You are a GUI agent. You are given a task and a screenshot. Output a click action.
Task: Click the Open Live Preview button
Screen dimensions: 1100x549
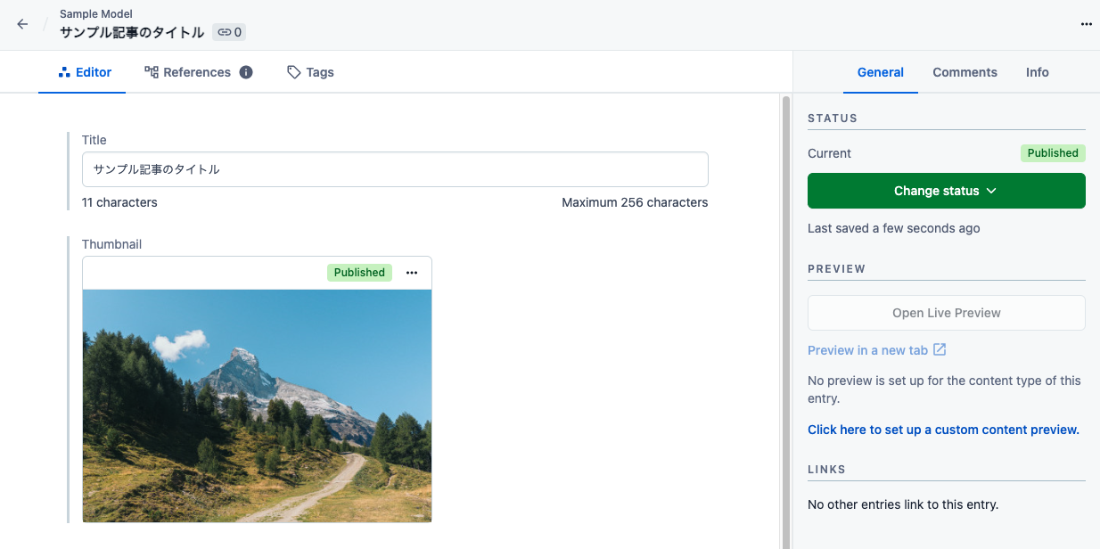(x=946, y=313)
